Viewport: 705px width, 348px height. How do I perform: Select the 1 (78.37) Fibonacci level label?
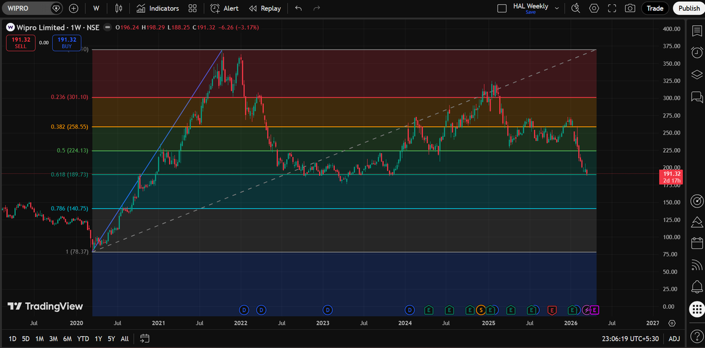(77, 252)
